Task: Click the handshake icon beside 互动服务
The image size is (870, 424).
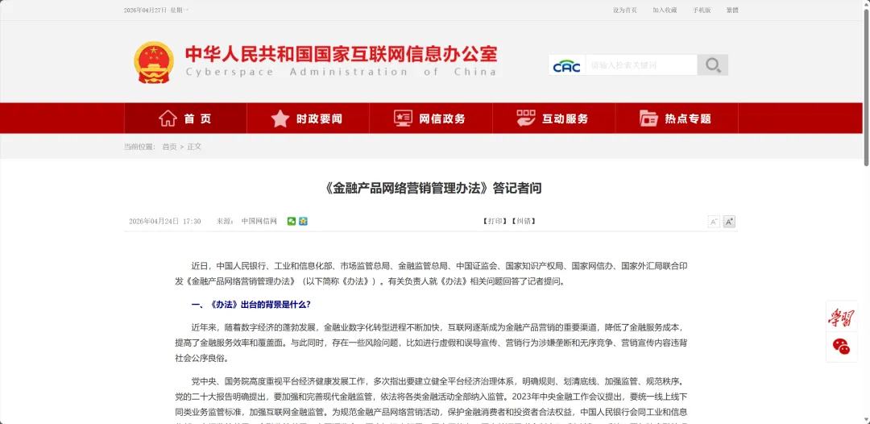Action: (525, 118)
